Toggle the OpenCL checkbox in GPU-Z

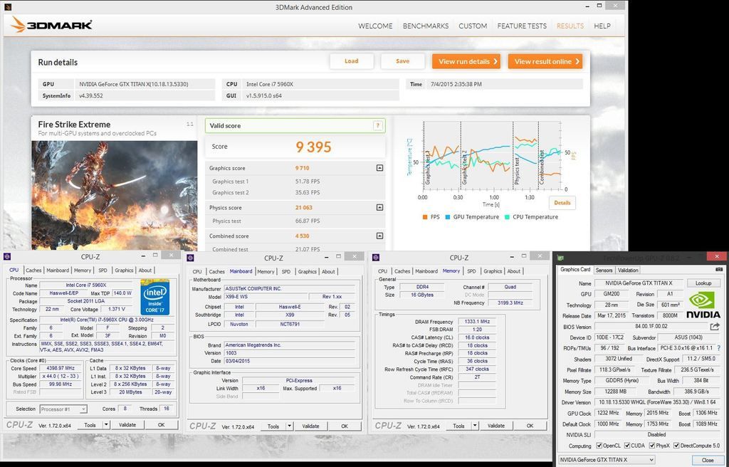(x=599, y=446)
